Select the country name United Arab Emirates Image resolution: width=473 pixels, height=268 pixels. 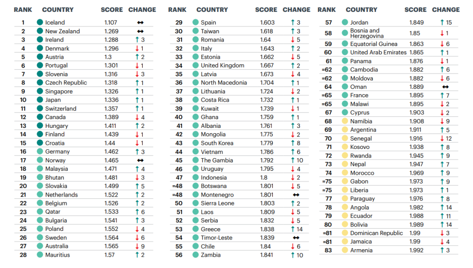tap(378, 53)
